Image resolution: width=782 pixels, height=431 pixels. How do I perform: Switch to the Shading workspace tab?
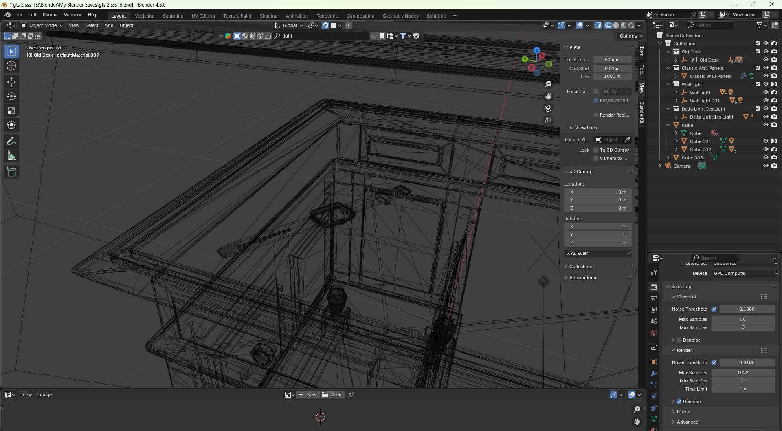[268, 16]
